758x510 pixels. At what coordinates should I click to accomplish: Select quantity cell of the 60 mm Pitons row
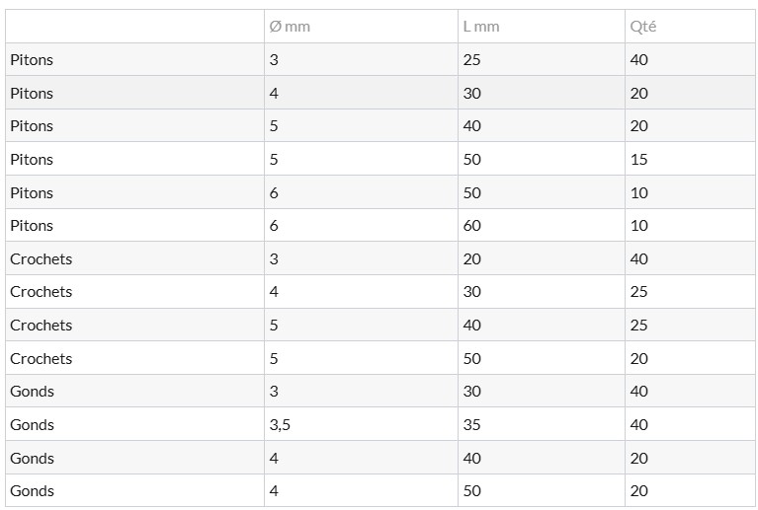(x=638, y=226)
